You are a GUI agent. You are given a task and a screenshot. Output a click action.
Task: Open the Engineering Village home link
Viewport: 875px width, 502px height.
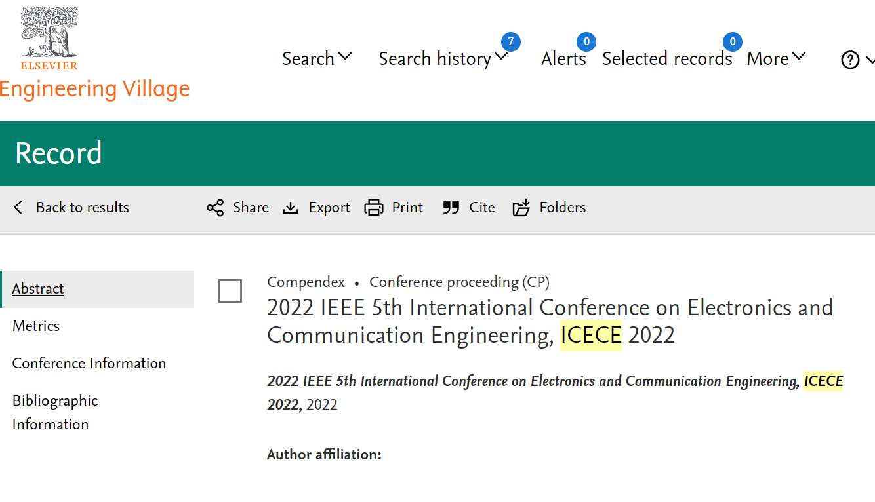(94, 88)
